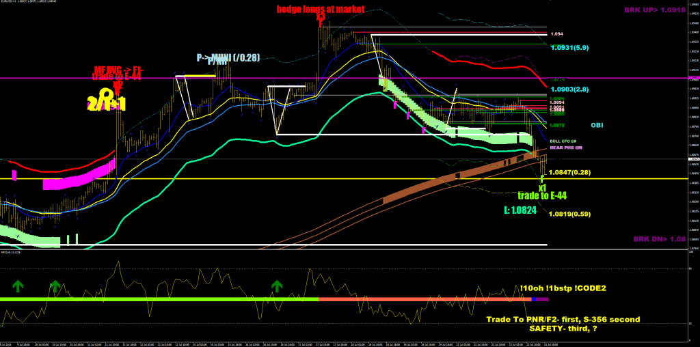Click the green x1 marker above trade to E-44
This screenshot has width=700, height=347.
coord(541,186)
